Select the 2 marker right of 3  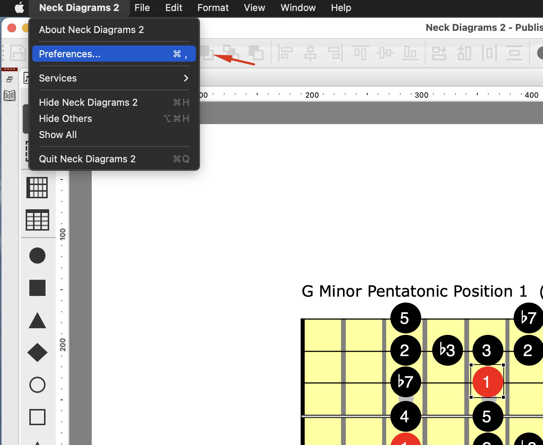tap(528, 350)
